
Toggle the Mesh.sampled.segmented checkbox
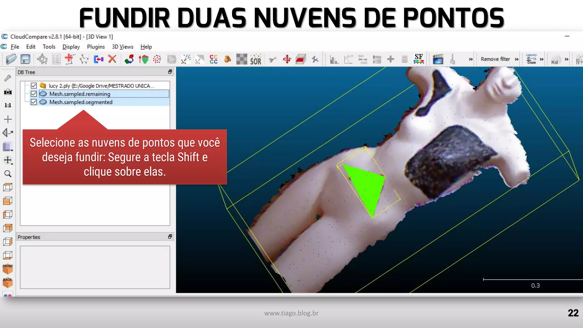(34, 102)
